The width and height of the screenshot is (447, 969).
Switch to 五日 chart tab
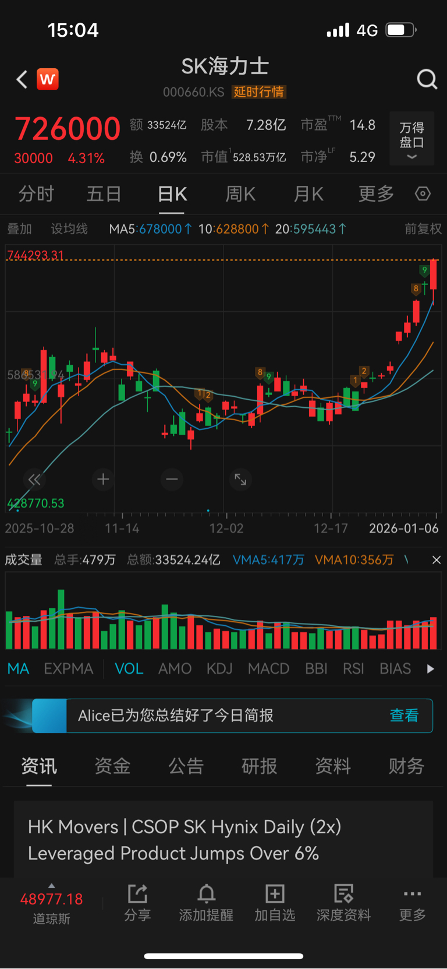104,193
